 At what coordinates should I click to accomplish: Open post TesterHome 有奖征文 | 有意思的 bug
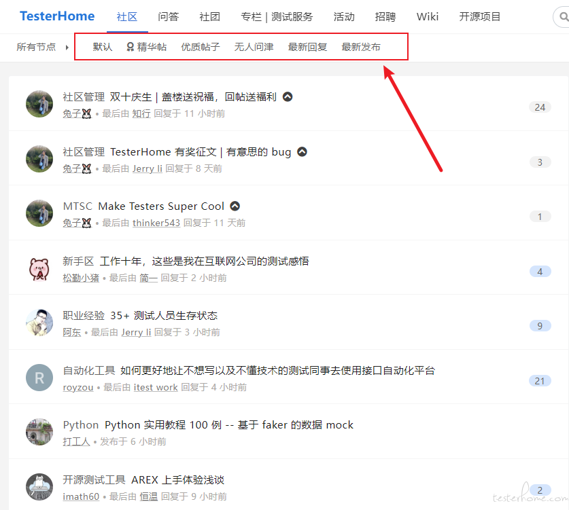[x=201, y=152]
